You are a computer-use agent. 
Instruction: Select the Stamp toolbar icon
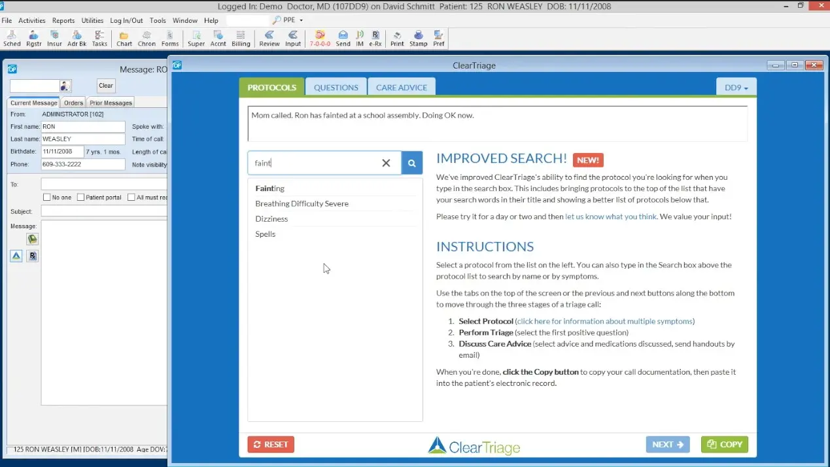click(419, 37)
